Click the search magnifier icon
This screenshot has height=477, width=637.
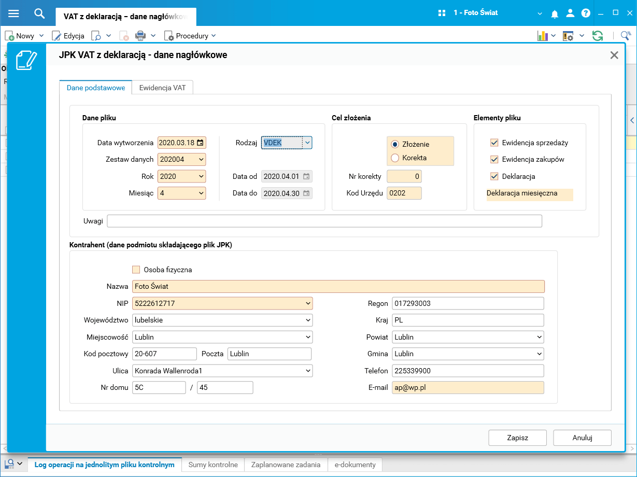click(39, 13)
